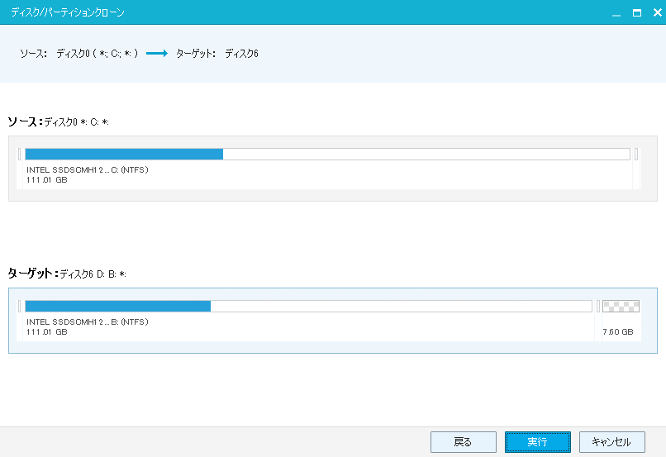Maximize the clone window

(637, 12)
